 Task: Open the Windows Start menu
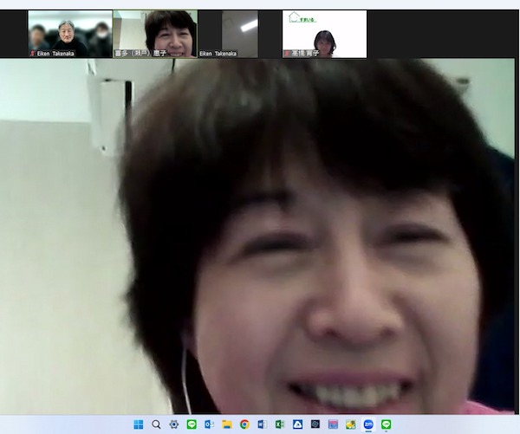click(139, 424)
